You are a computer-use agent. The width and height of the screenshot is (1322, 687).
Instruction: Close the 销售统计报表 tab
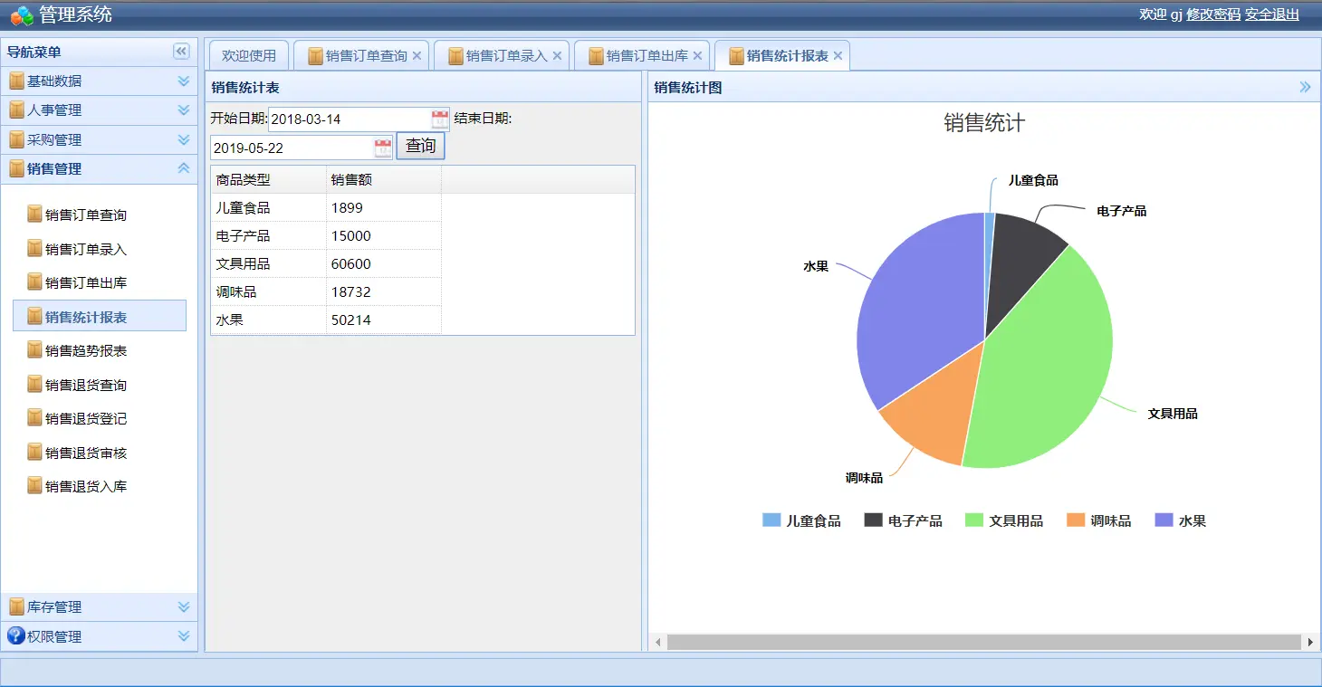click(x=838, y=56)
